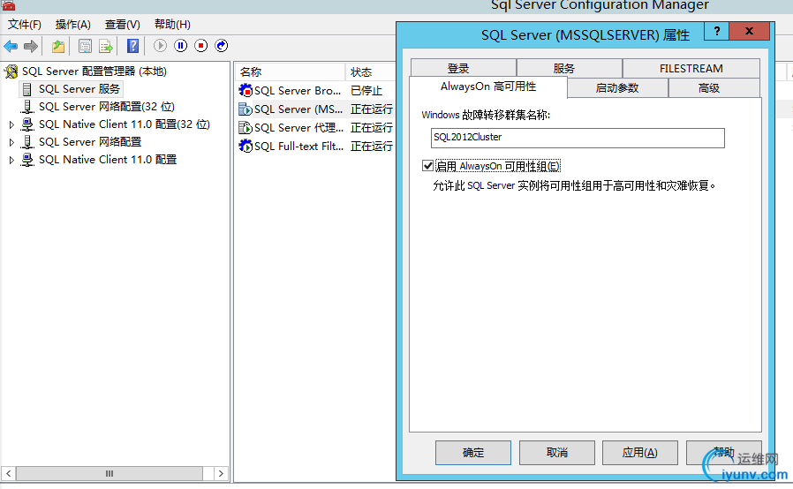Expand the SQL Native Client 11.0 配置 node

[11, 160]
